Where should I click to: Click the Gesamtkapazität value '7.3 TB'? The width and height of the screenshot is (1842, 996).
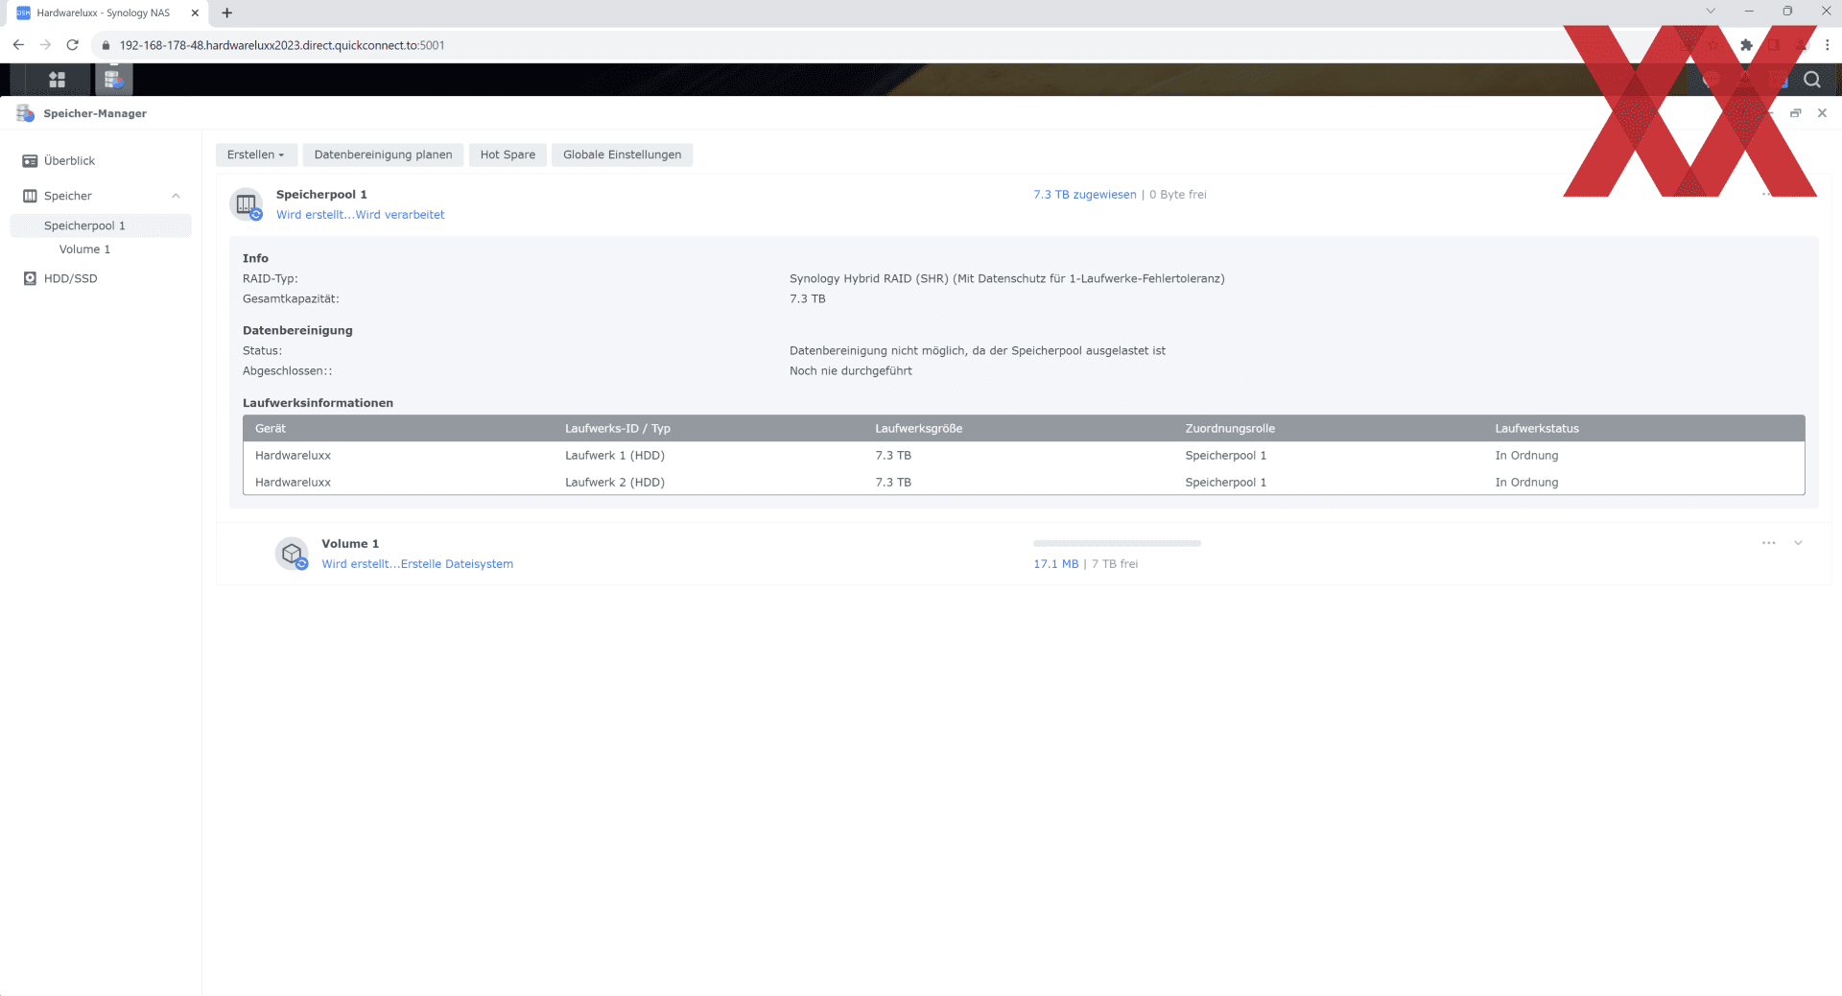[808, 299]
